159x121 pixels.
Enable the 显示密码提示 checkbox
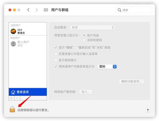pos(56,60)
